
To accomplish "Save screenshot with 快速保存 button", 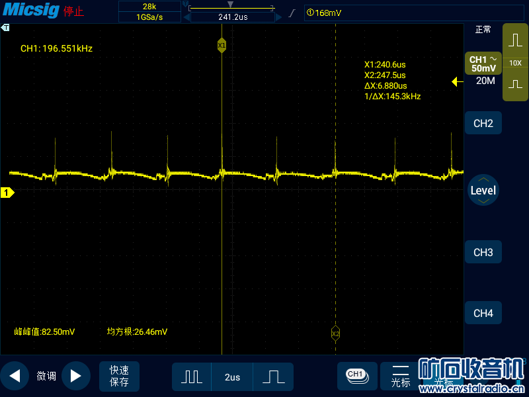I will coord(119,376).
